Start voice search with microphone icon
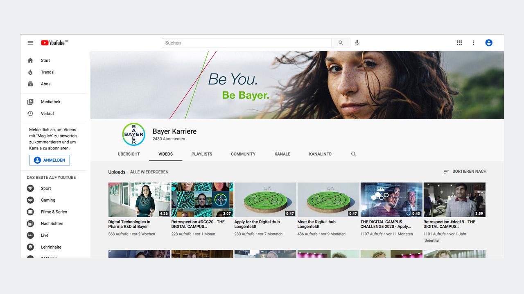Image resolution: width=524 pixels, height=294 pixels. pyautogui.click(x=357, y=43)
